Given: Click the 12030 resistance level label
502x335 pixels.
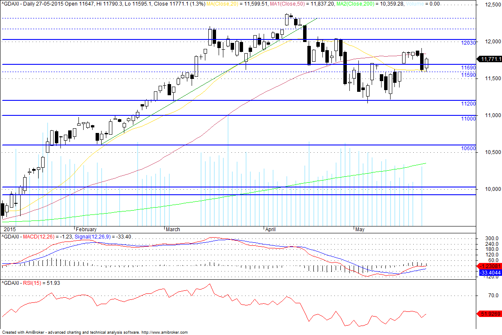Looking at the screenshot, I should [468, 42].
